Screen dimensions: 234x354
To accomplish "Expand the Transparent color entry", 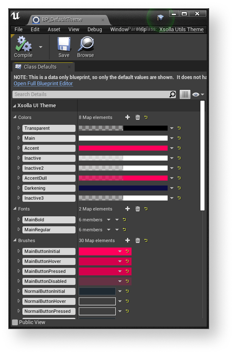I will [x=19, y=128].
